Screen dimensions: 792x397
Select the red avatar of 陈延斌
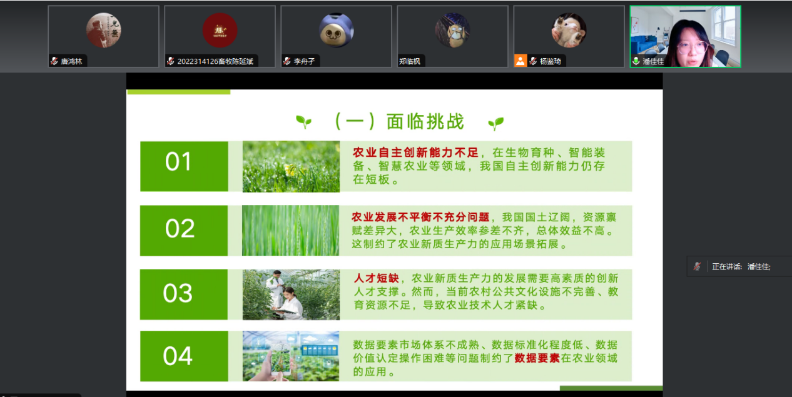coord(220,30)
